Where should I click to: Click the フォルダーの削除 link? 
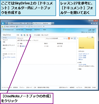point(82,58)
